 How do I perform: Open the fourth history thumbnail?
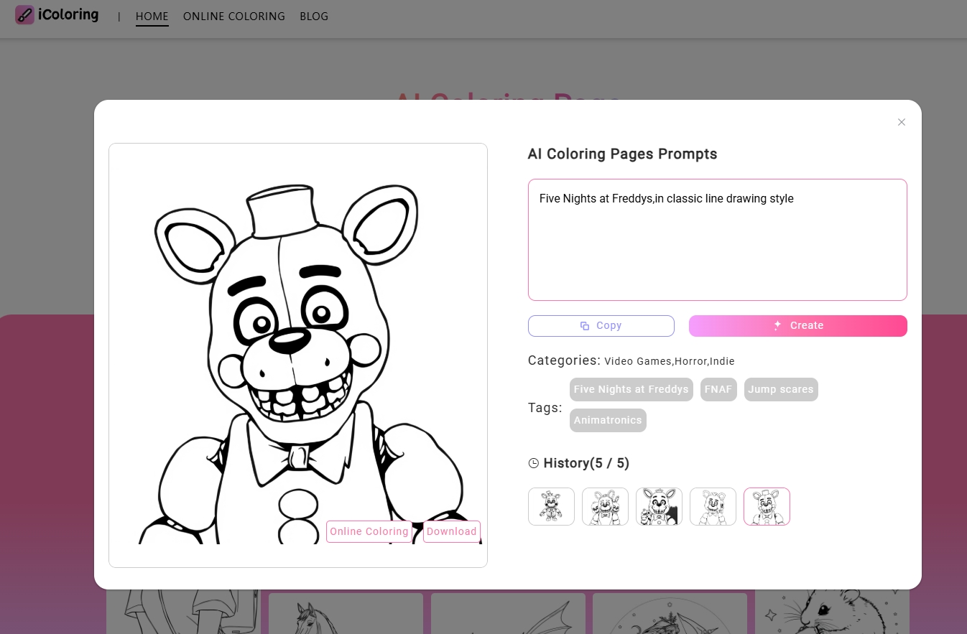[x=713, y=506]
